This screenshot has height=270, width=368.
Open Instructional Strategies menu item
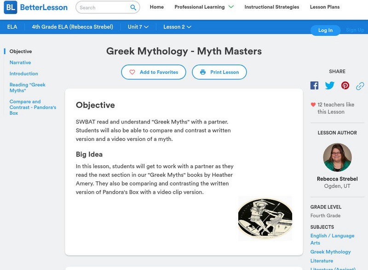point(271,7)
